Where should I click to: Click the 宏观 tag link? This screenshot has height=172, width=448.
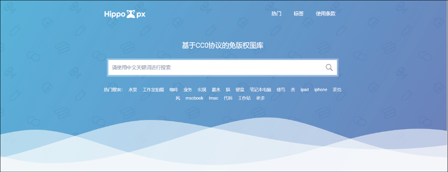202,90
